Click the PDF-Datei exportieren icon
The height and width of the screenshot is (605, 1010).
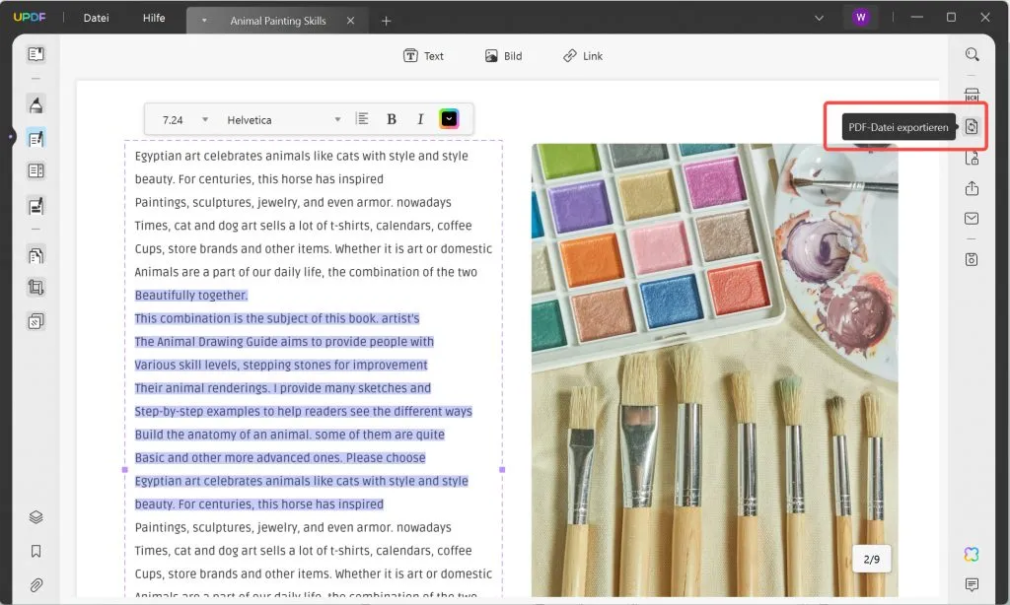point(972,126)
